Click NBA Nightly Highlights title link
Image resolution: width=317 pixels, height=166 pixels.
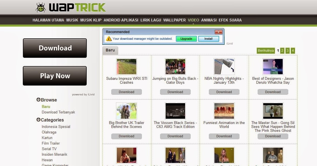tap(224, 80)
